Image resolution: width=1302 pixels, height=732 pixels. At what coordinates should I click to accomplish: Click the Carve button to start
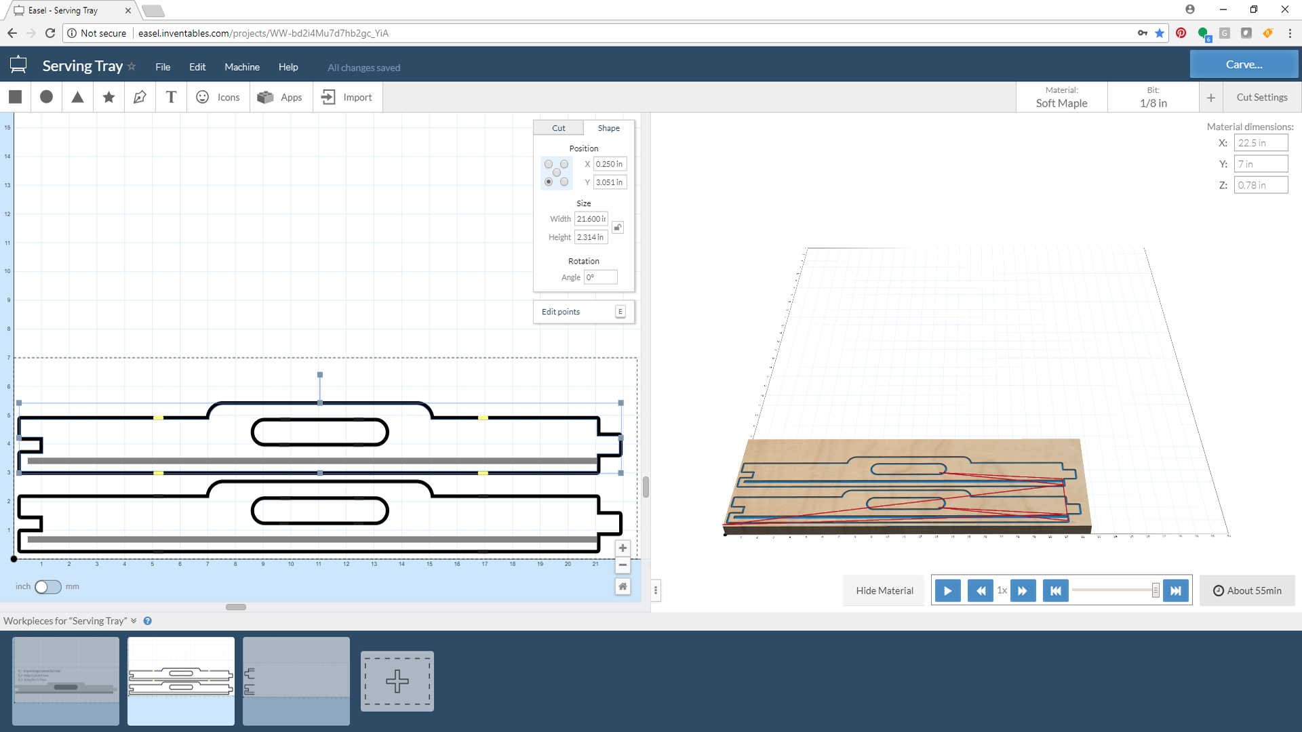coord(1244,64)
